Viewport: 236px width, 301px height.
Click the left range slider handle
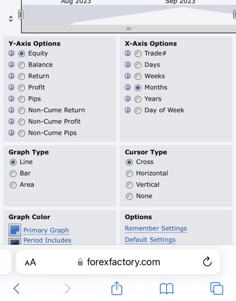(x=21, y=14)
